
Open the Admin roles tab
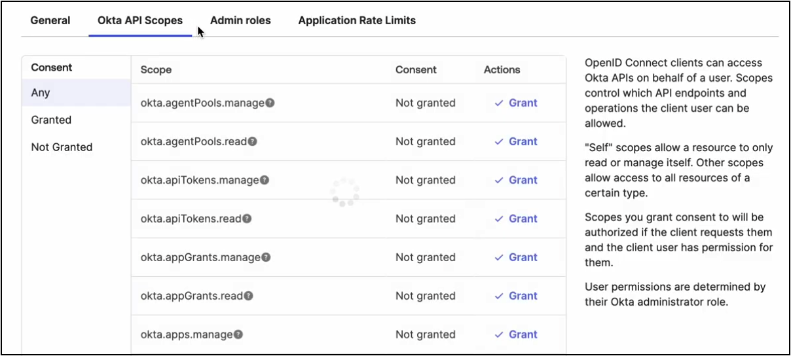tap(240, 20)
